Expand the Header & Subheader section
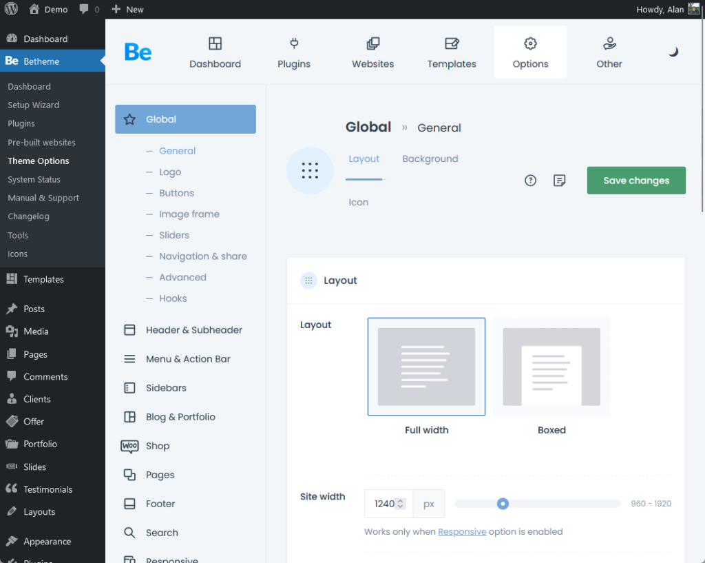 pyautogui.click(x=185, y=330)
